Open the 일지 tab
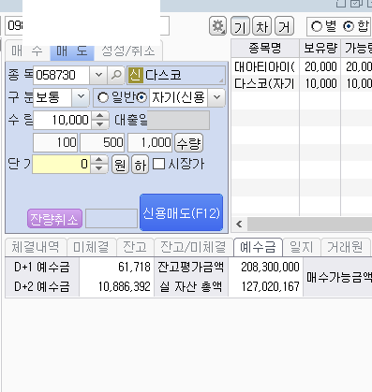372x392 pixels. pos(302,247)
